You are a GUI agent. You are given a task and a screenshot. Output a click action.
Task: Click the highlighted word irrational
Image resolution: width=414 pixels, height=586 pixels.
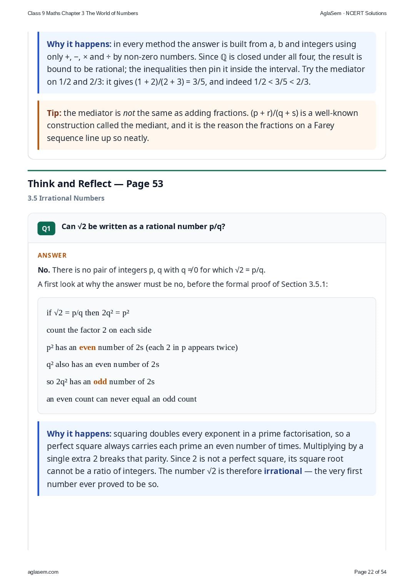(x=283, y=471)
